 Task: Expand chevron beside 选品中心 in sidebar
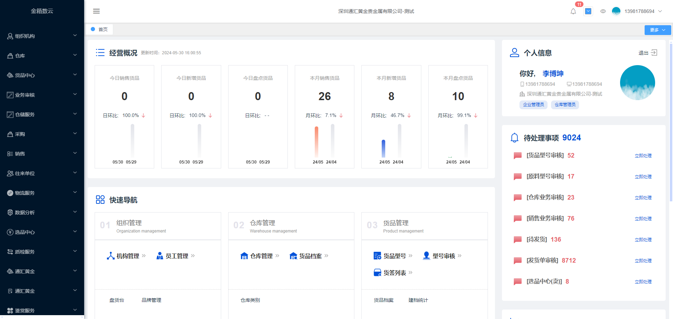(75, 231)
